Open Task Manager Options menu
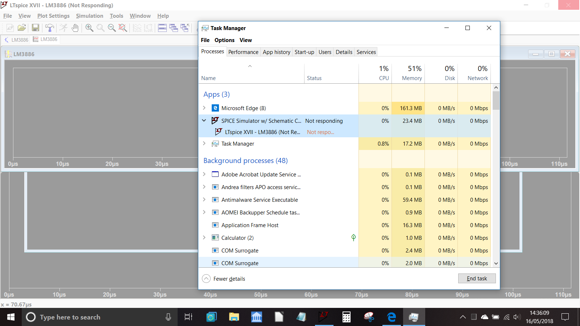Screen dimensions: 580x326 [x=224, y=40]
